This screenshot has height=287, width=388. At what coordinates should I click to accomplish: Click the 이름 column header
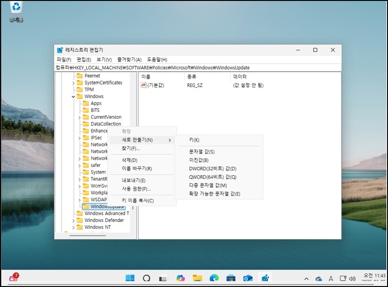coord(162,77)
